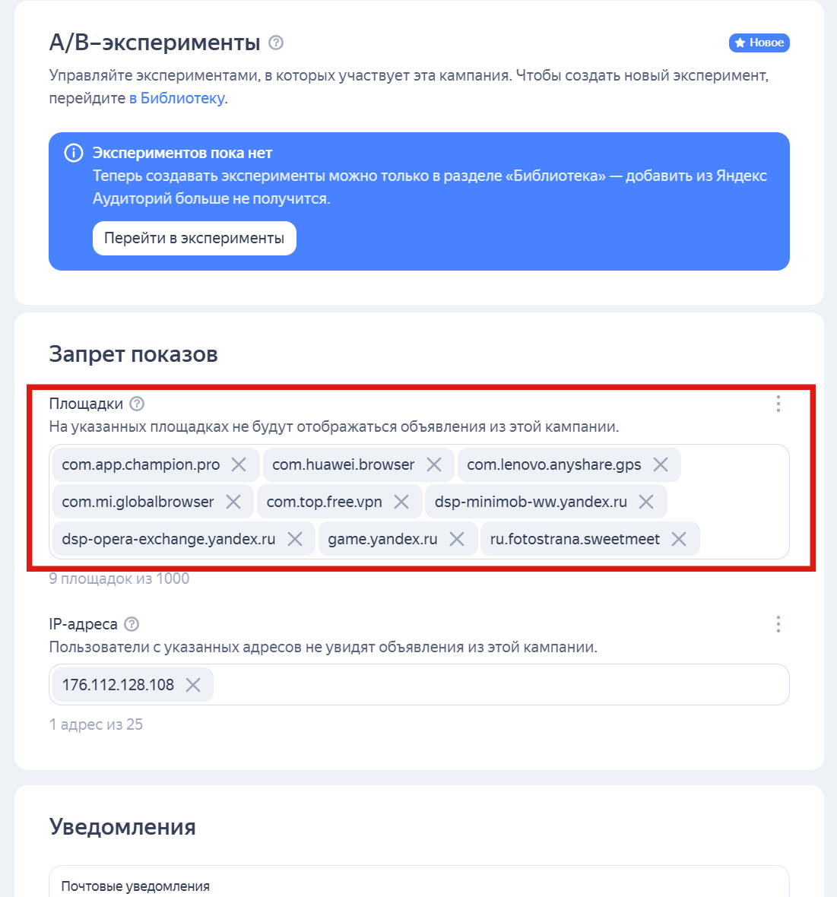Click the Перейти в эксперименты button
This screenshot has width=837, height=897.
pos(194,238)
